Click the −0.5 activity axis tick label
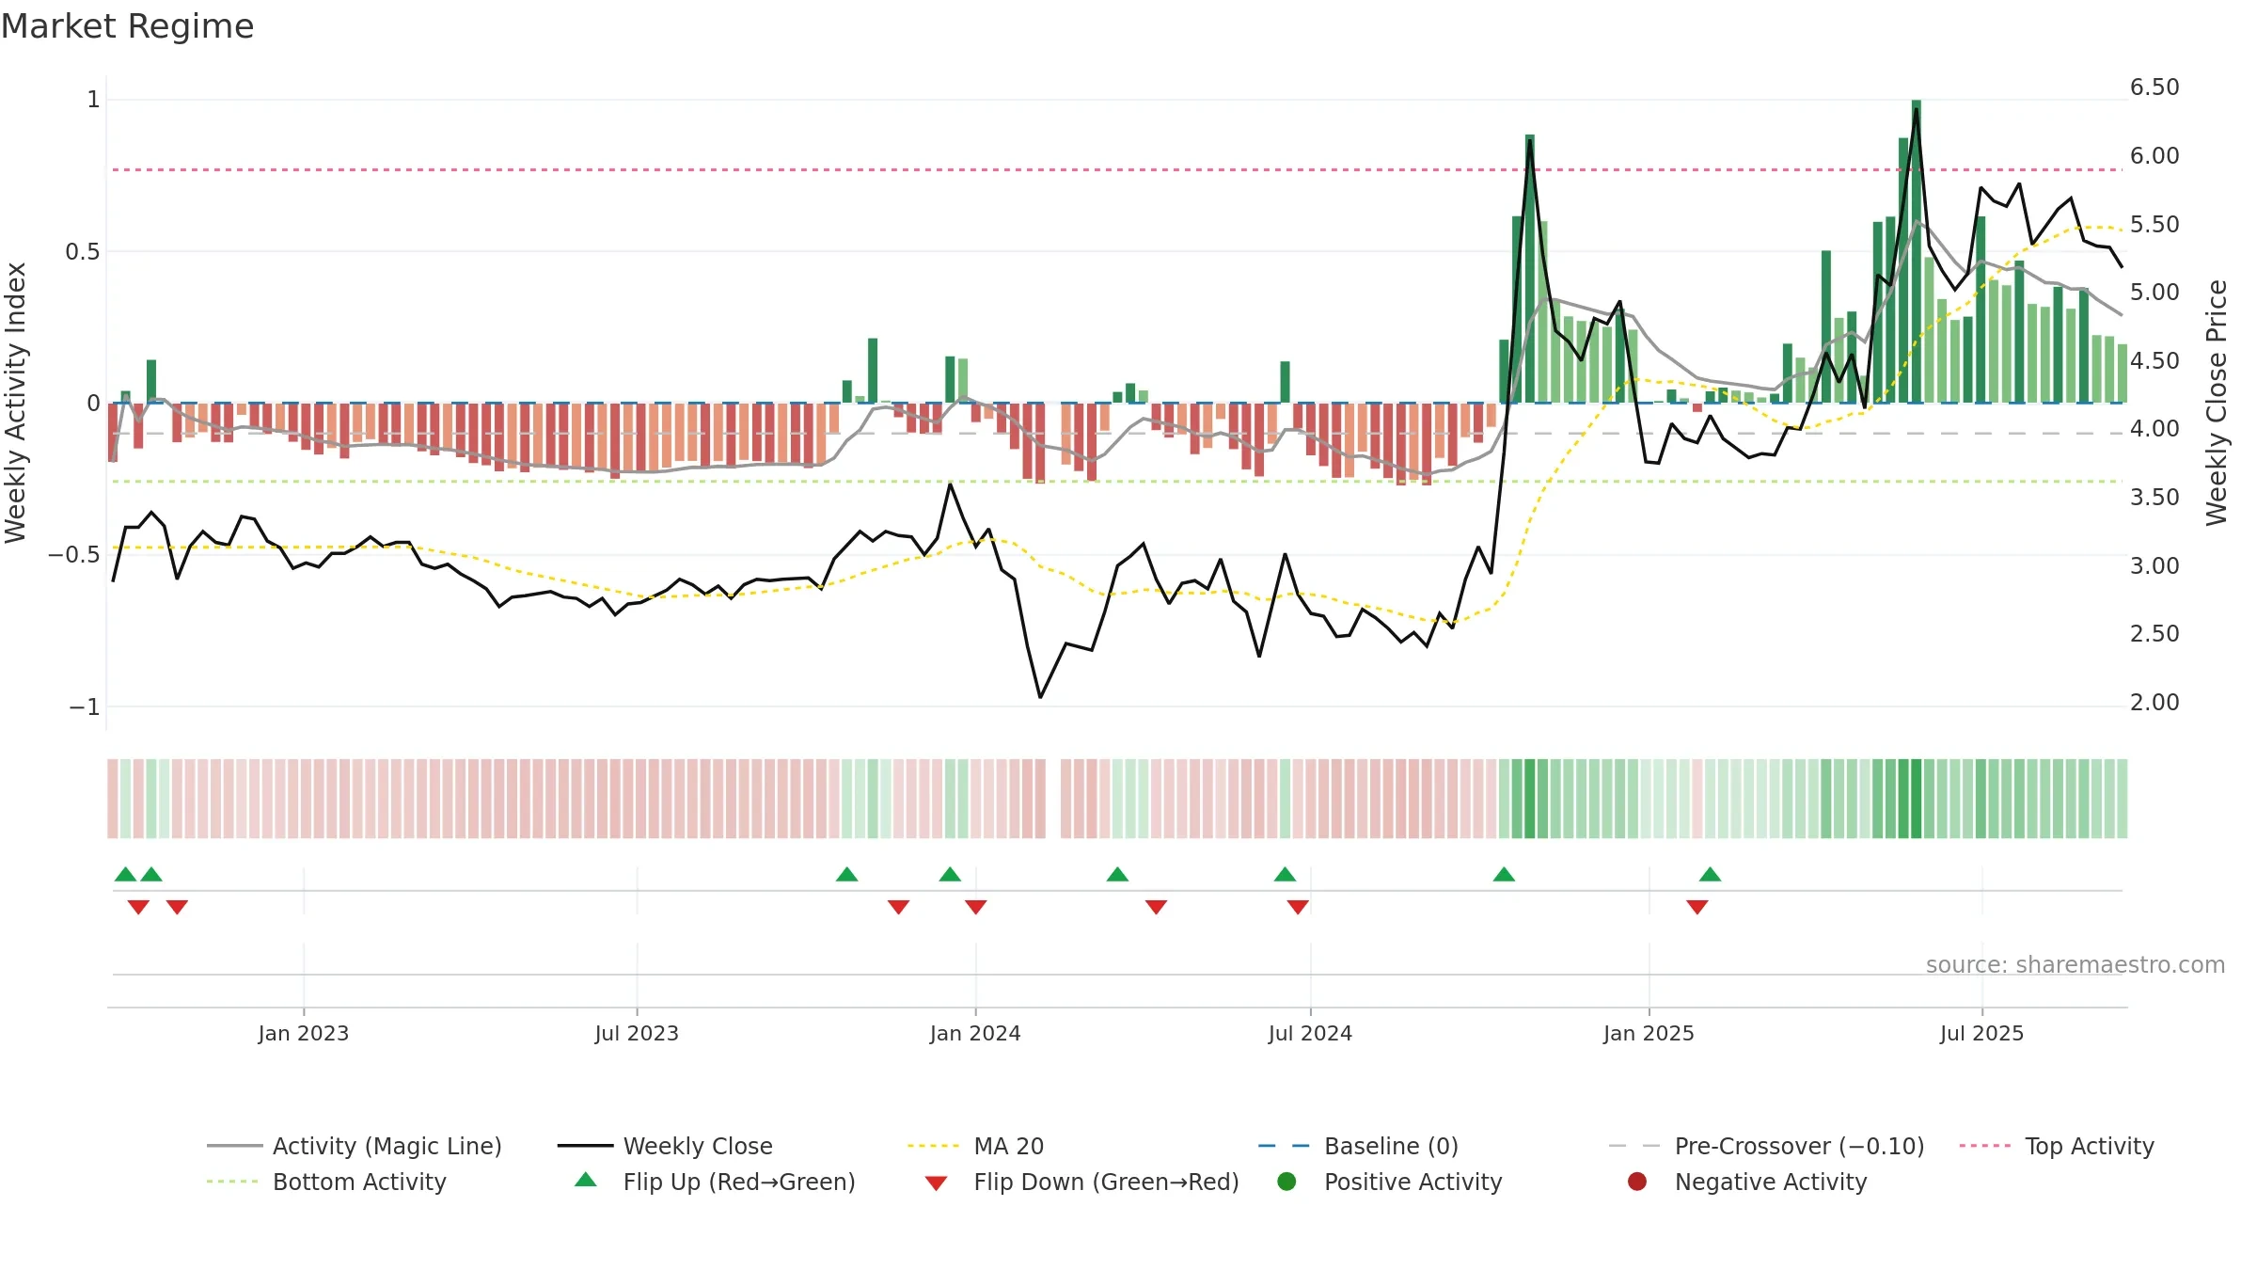2257x1270 pixels. pyautogui.click(x=74, y=555)
